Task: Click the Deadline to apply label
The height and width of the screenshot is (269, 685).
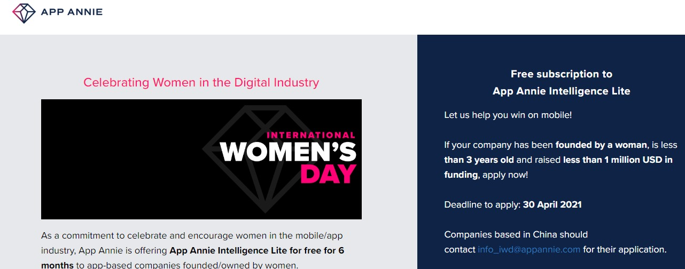Action: click(x=482, y=204)
